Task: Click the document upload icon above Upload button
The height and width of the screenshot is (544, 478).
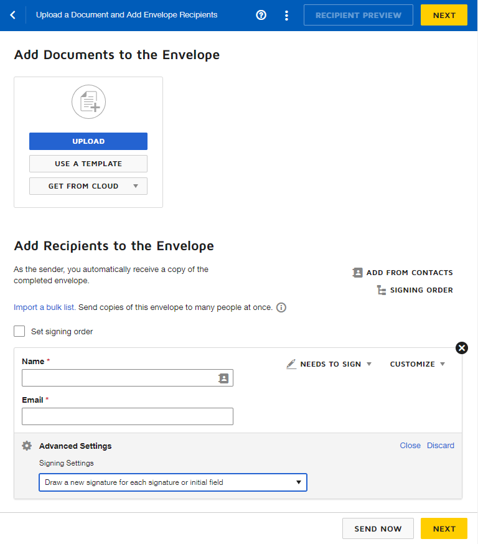Action: (x=88, y=101)
